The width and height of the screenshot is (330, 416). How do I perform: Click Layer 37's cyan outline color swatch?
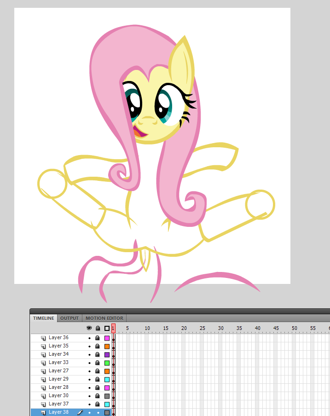click(107, 404)
